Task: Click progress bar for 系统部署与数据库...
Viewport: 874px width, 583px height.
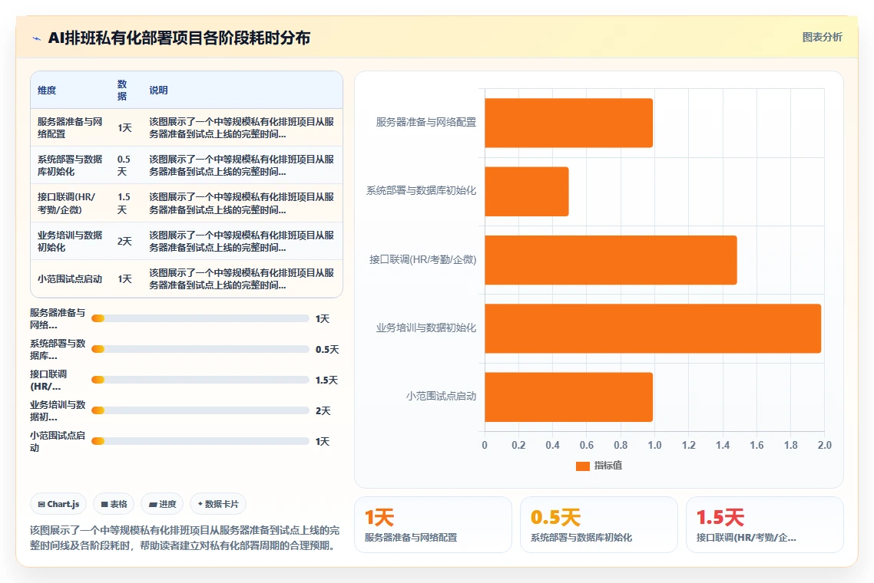Action: [x=200, y=349]
